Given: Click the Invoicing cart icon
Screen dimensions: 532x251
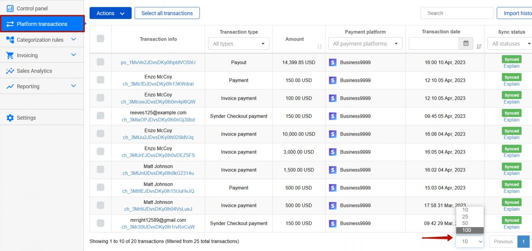Looking at the screenshot, I should coord(10,55).
